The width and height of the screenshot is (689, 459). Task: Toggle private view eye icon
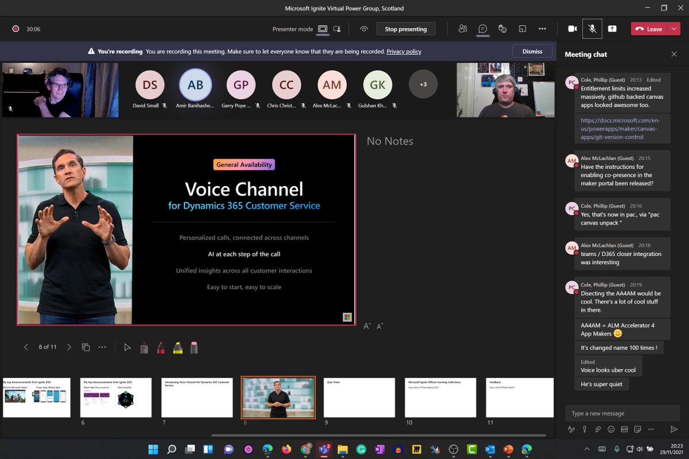point(364,29)
